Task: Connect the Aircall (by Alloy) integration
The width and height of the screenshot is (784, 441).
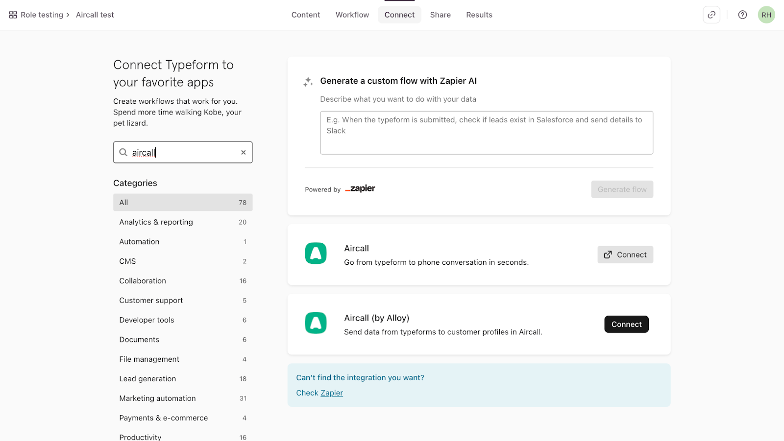Action: coord(626,324)
